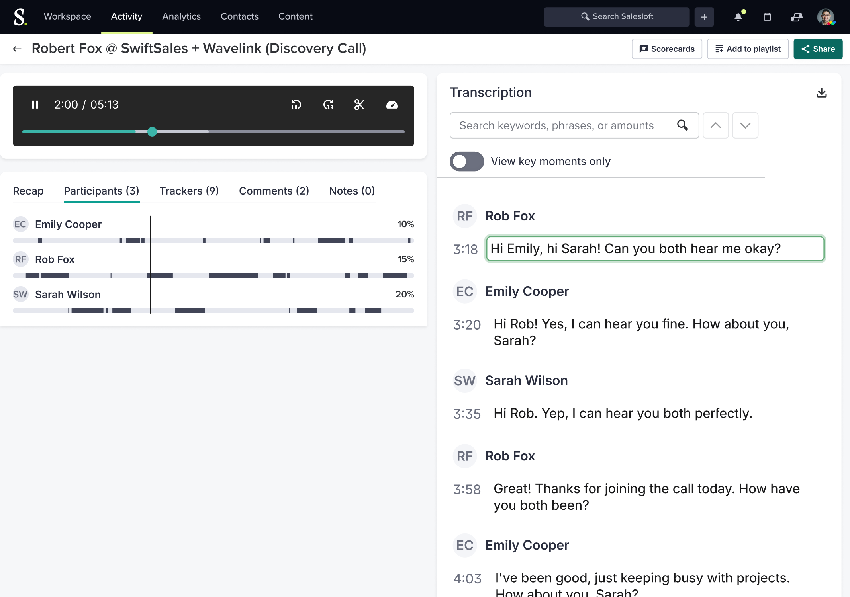Jump to transcript timestamp 3:18
The image size is (850, 597).
[465, 249]
